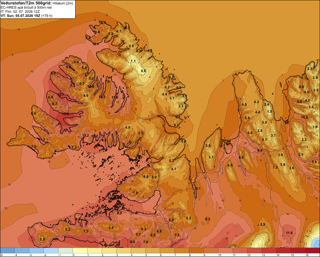
Task: Select the 8.1 value by the narrow fjord
Action: tap(198, 189)
